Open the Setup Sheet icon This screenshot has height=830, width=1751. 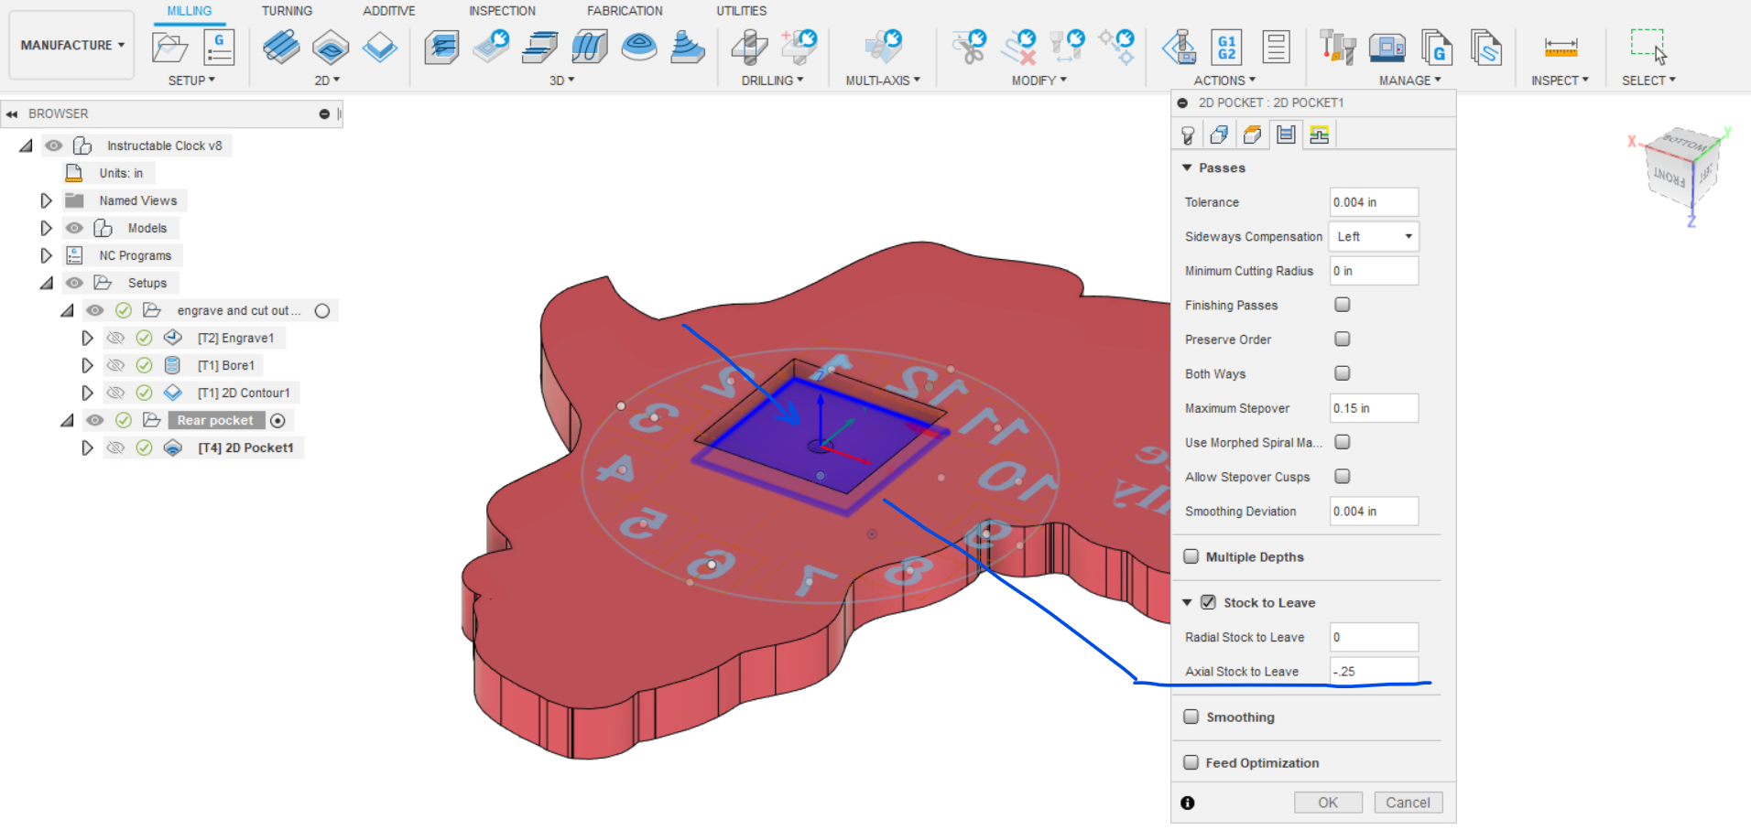[x=1276, y=47]
